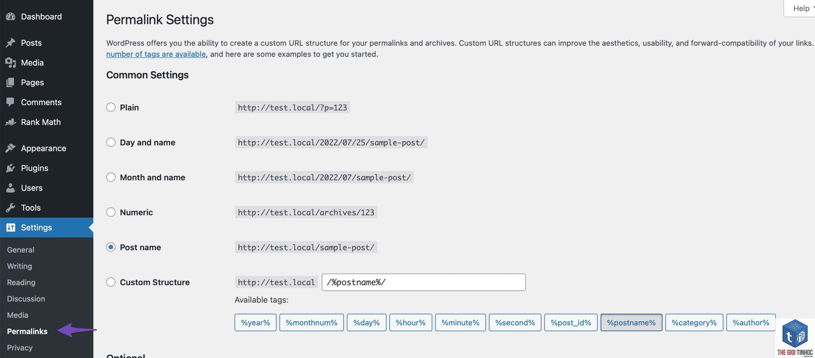Open the Rank Math menu
Screen dimensions: 815x358
pyautogui.click(x=46, y=122)
